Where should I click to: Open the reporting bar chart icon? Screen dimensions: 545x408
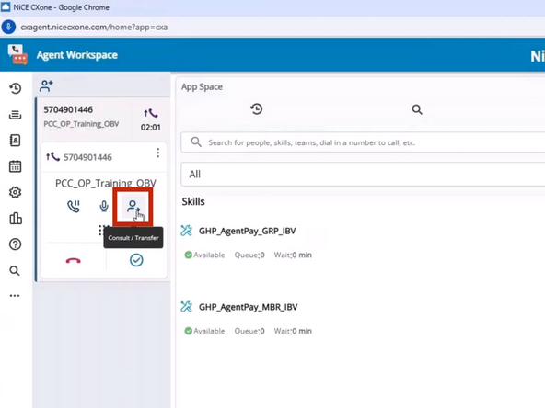[16, 218]
